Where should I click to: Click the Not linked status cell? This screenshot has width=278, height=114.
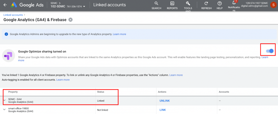click(x=103, y=110)
